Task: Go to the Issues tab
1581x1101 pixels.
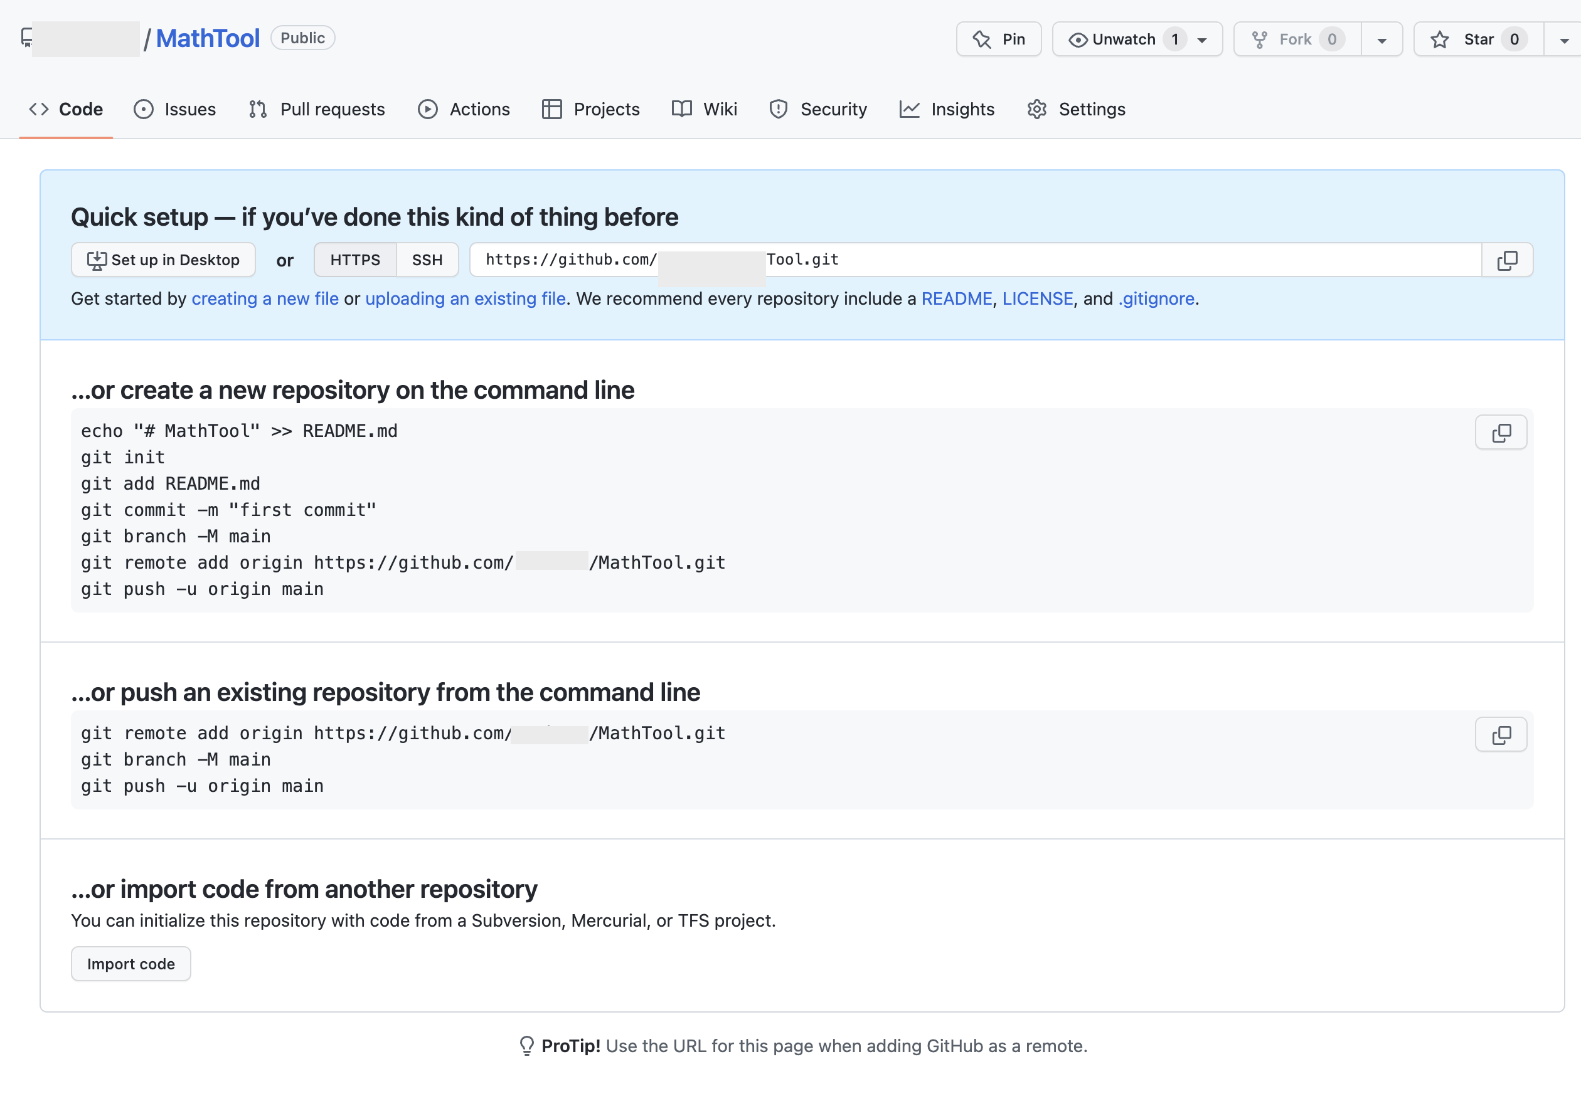Action: click(x=175, y=108)
